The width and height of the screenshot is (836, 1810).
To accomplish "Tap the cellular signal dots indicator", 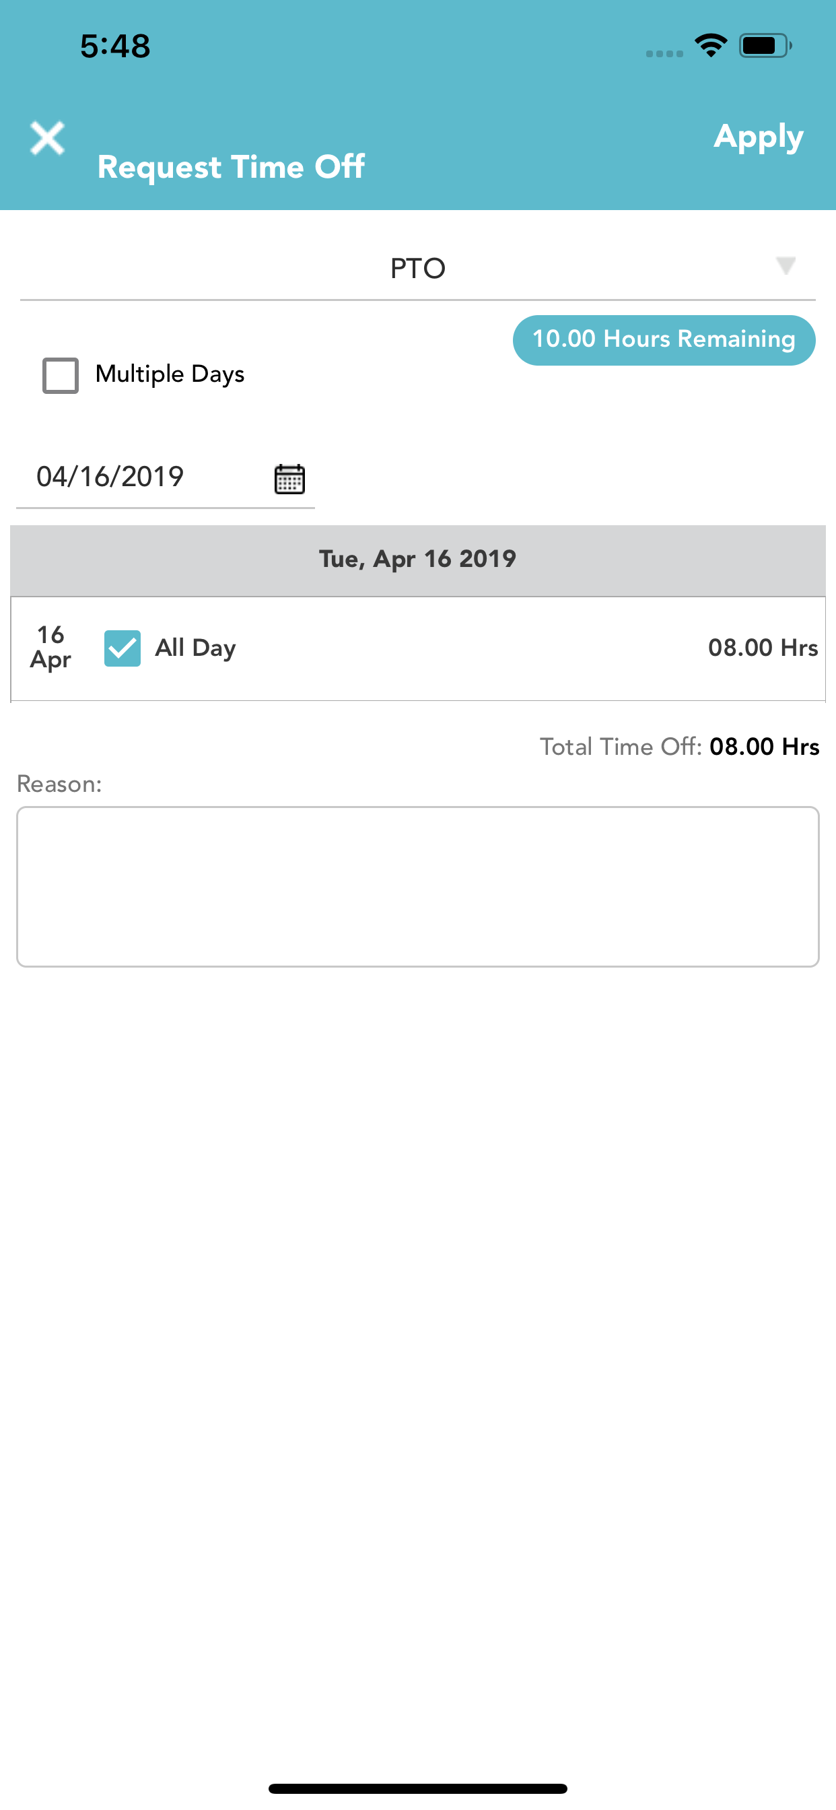I will 664,54.
